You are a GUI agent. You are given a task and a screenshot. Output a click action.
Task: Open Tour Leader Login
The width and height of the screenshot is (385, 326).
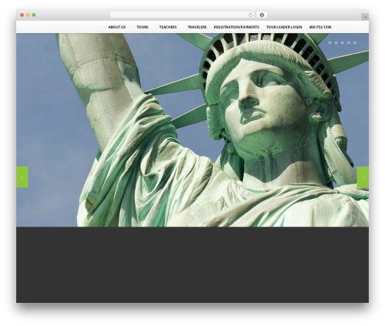tap(284, 27)
